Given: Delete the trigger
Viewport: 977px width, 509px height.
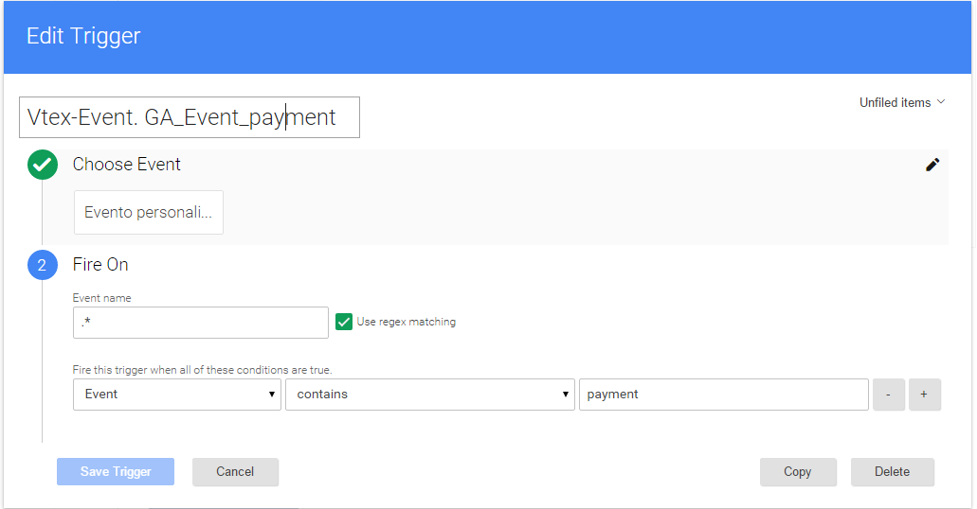Looking at the screenshot, I should click(892, 472).
